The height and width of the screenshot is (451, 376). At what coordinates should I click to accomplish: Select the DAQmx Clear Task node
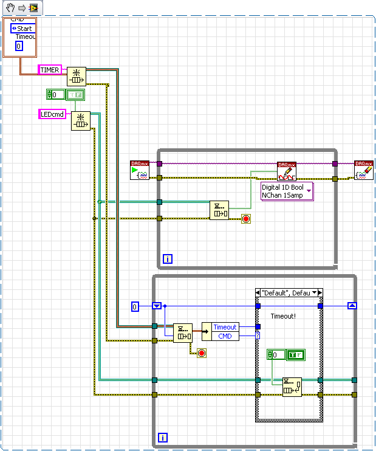coord(364,171)
